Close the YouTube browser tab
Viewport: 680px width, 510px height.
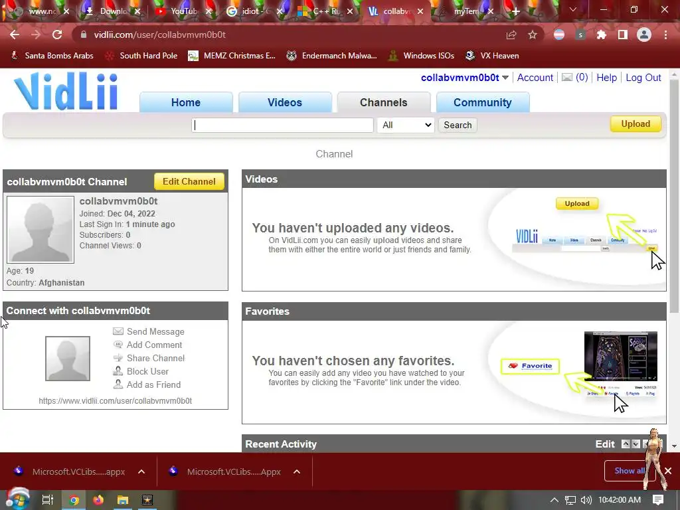pyautogui.click(x=209, y=12)
